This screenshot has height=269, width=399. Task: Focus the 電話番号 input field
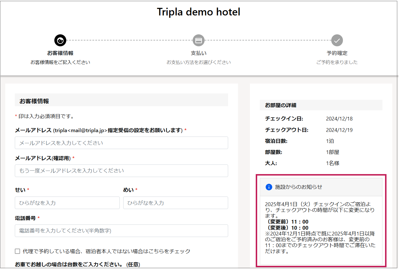(121, 231)
